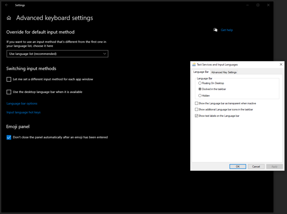Click the Get help link
Viewport: 287px width, 214px height.
pos(227,30)
